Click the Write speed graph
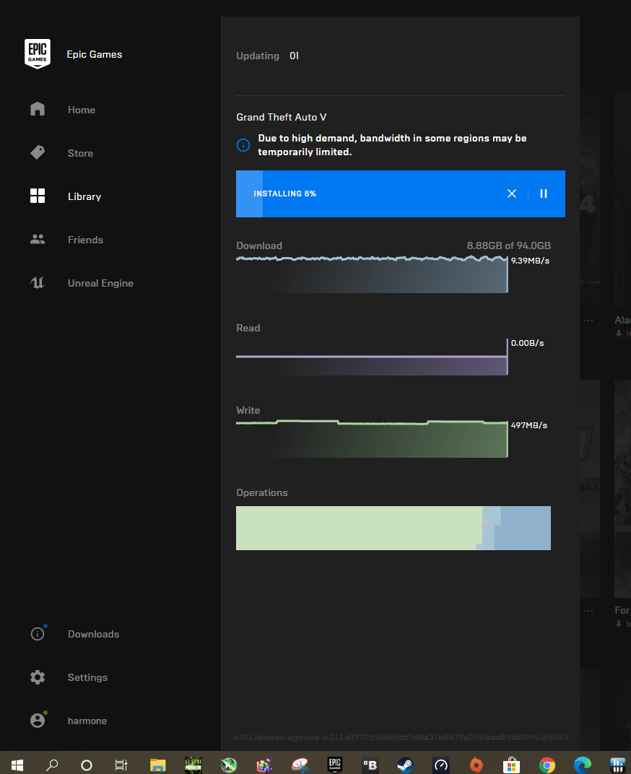The height and width of the screenshot is (774, 631). point(372,438)
